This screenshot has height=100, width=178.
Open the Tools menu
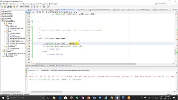pos(46,4)
